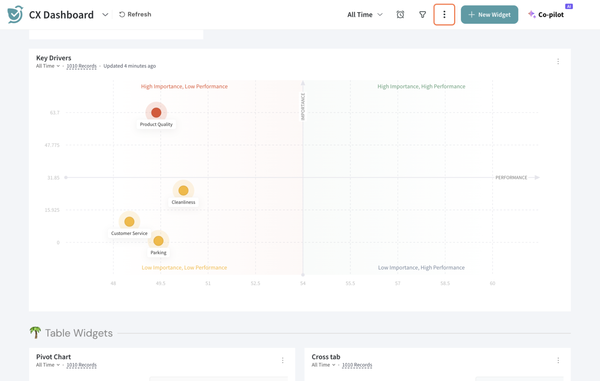The height and width of the screenshot is (381, 600).
Task: Open the global All Time range dropdown
Action: pyautogui.click(x=365, y=14)
